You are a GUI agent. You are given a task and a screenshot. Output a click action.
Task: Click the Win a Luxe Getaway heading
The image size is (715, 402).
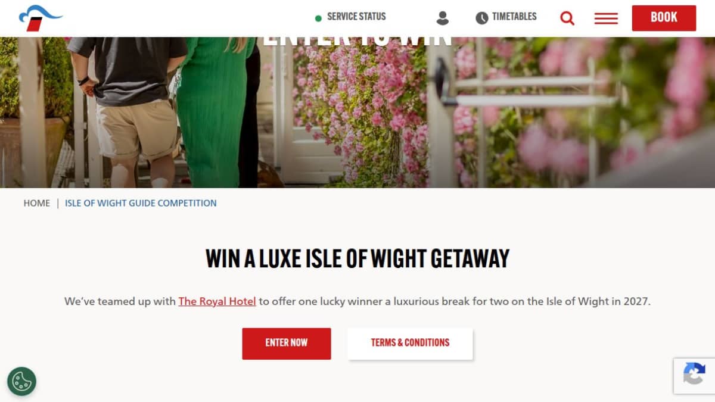(x=357, y=258)
